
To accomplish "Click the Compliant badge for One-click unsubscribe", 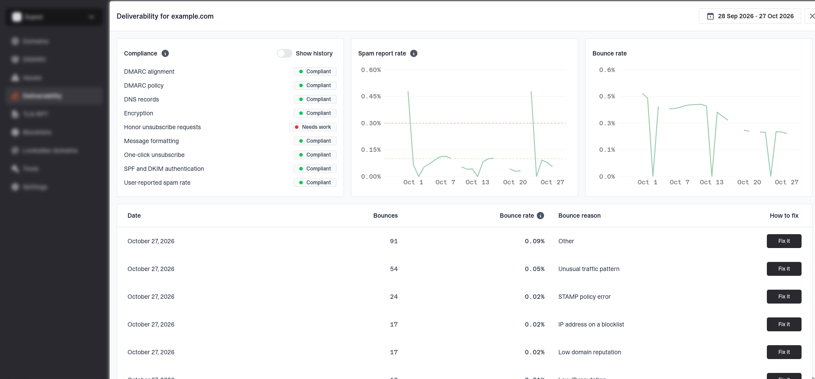I will (315, 155).
